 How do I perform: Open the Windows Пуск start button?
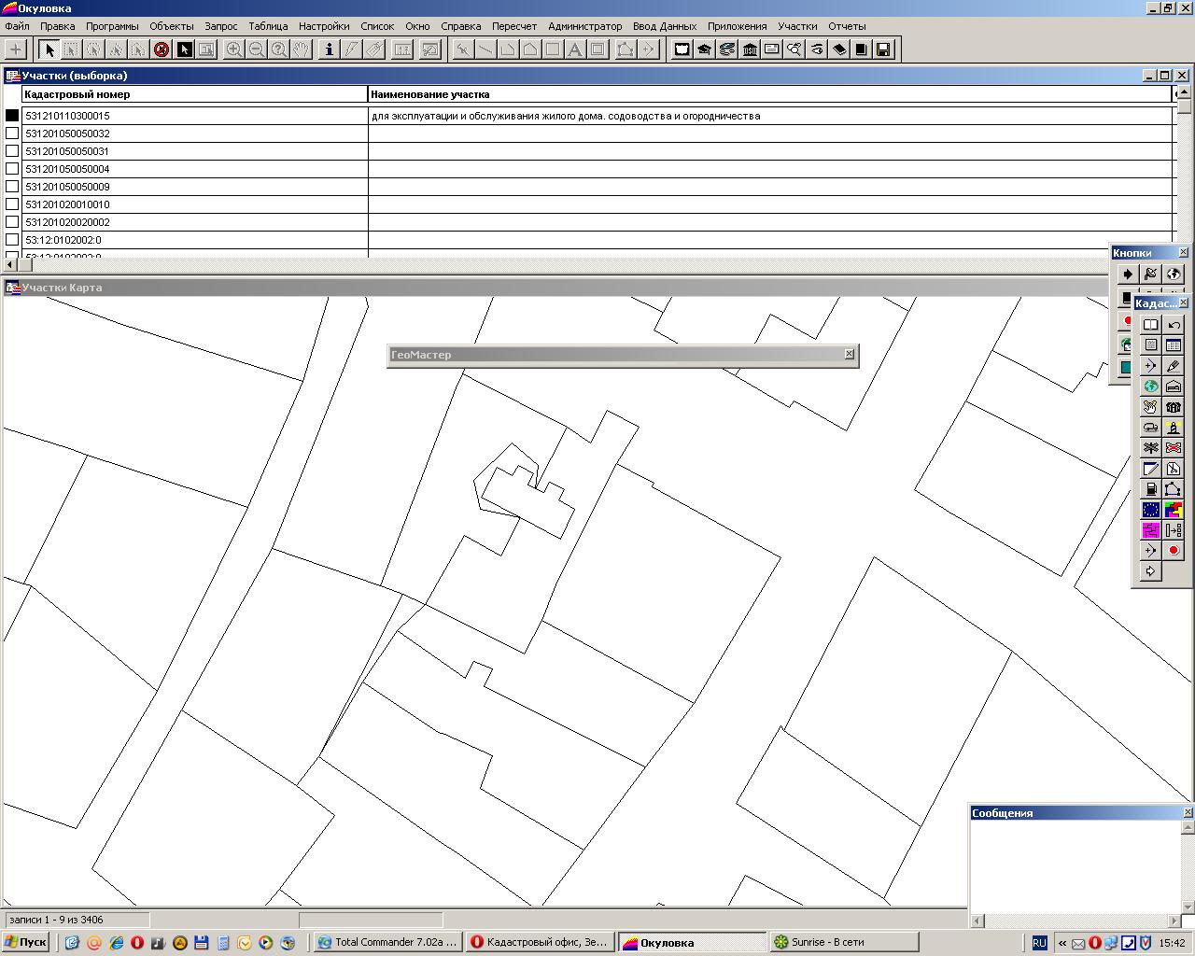point(25,942)
